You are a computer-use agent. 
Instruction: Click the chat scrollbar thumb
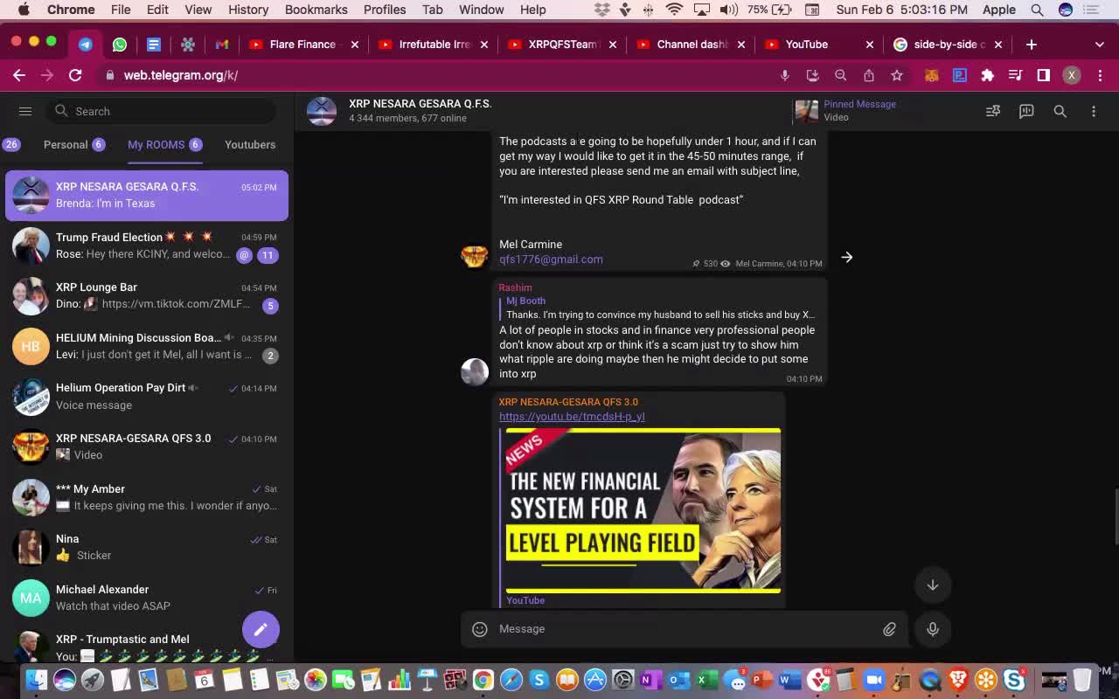[1116, 517]
